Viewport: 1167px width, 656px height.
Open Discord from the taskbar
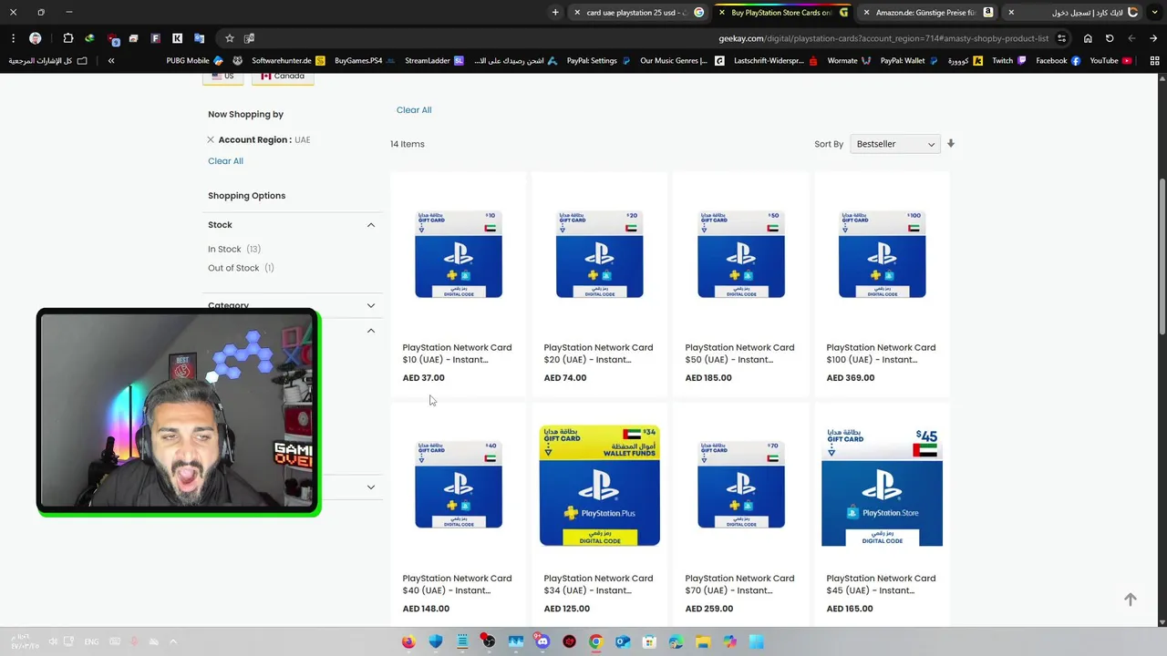tap(542, 641)
